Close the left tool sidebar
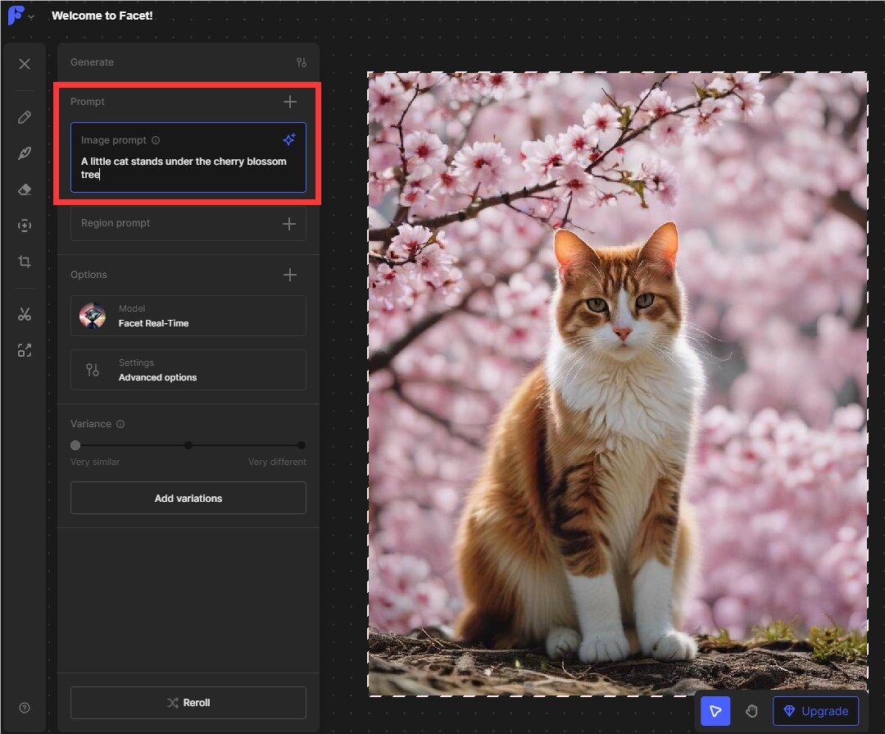Viewport: 885px width, 734px height. point(25,64)
